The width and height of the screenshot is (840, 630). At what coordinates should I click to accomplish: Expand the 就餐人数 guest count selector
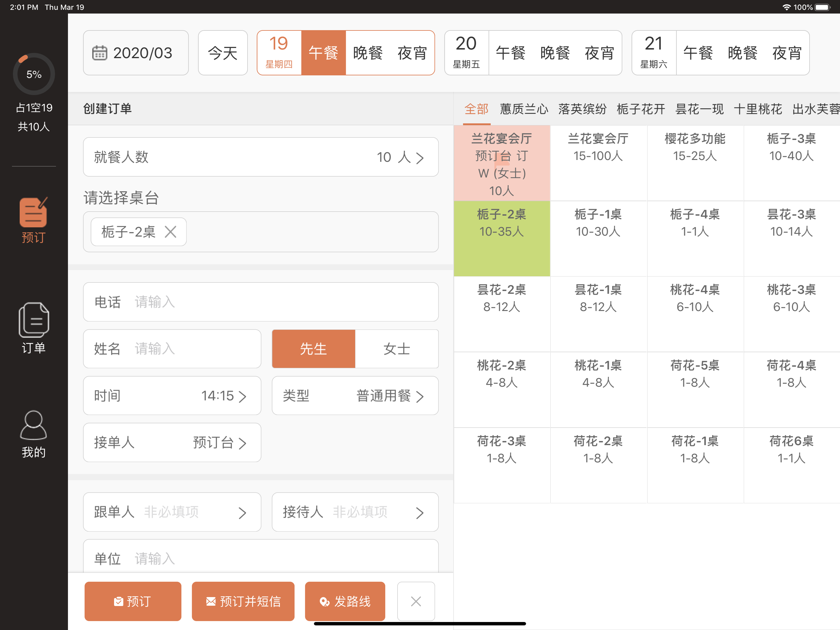(x=260, y=157)
